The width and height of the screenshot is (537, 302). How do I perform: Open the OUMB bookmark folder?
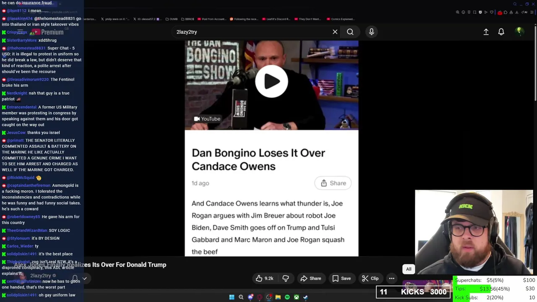tap(172, 19)
